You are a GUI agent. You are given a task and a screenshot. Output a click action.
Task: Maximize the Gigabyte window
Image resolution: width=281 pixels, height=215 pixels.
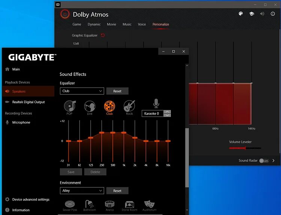pos(173,51)
